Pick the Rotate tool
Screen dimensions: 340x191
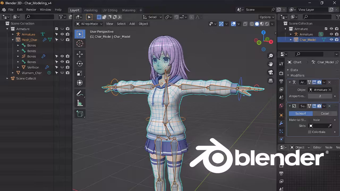80,64
